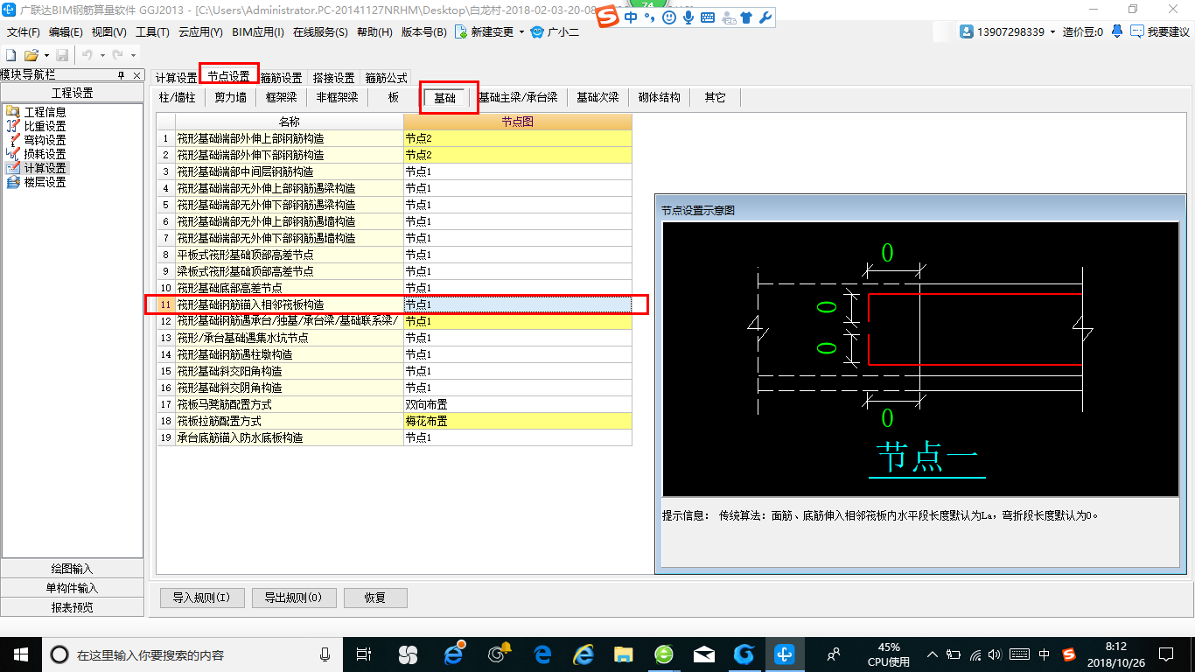Toggle Sogou Chinese/English mode 中
The height and width of the screenshot is (672, 1195).
click(x=632, y=17)
